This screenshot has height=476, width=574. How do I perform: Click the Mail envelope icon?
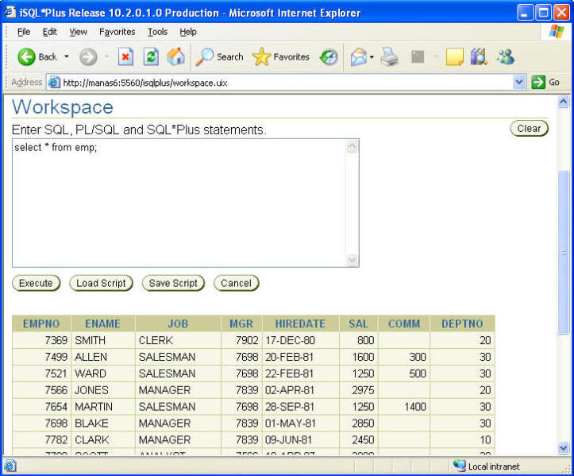(x=359, y=56)
